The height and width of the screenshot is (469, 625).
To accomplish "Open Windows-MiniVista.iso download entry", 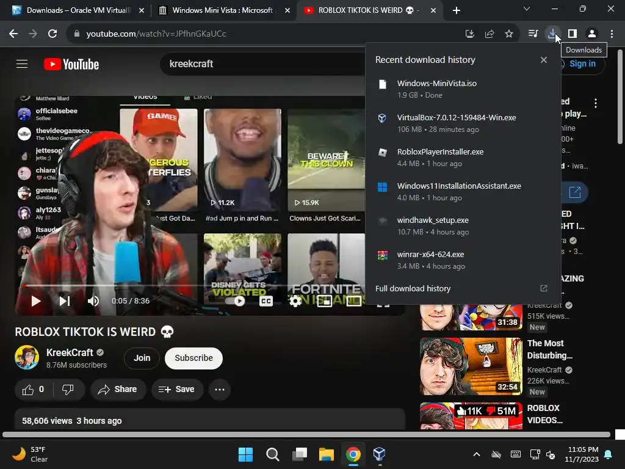I will point(463,89).
